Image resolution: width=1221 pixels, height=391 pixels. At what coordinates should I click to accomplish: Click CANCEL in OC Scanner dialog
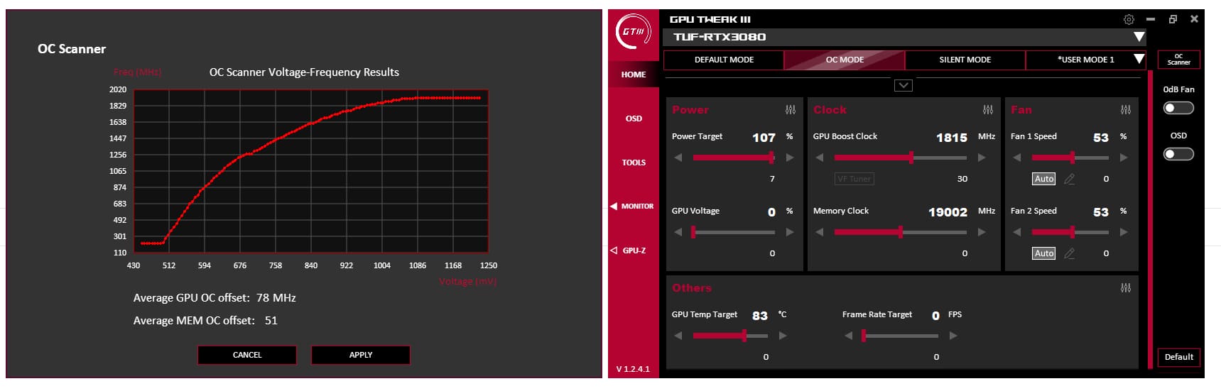coord(247,355)
